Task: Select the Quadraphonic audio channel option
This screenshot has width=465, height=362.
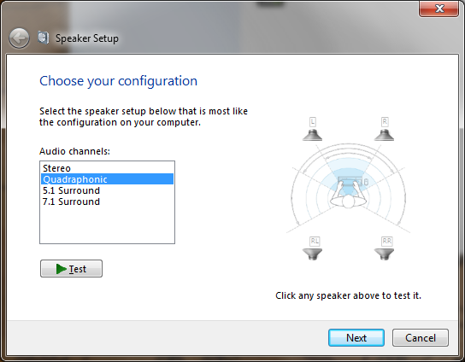Action: pyautogui.click(x=107, y=179)
